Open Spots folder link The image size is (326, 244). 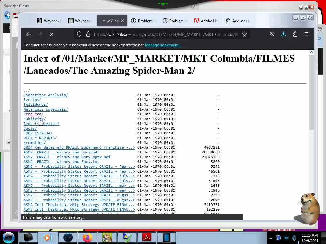tap(30, 128)
